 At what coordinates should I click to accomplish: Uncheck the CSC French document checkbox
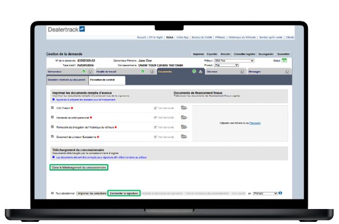pos(52,107)
